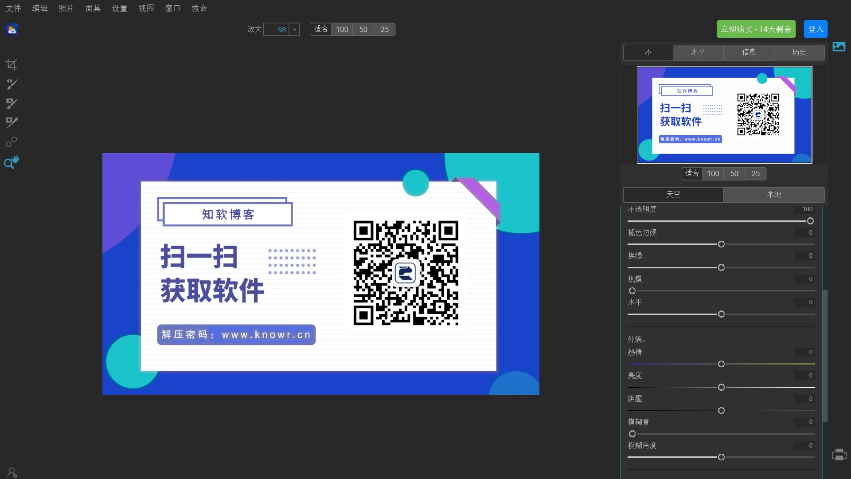Switch to the 信息 tab
The height and width of the screenshot is (479, 851).
[x=749, y=52]
